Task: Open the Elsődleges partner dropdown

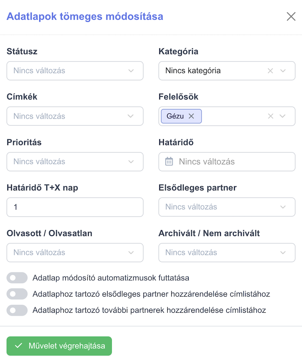Action: [x=227, y=207]
